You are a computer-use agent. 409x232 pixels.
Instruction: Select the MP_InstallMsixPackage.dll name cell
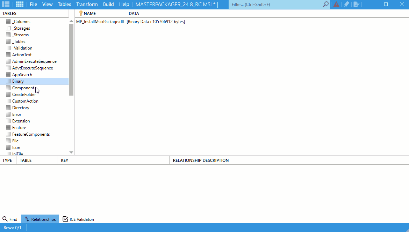tap(100, 22)
